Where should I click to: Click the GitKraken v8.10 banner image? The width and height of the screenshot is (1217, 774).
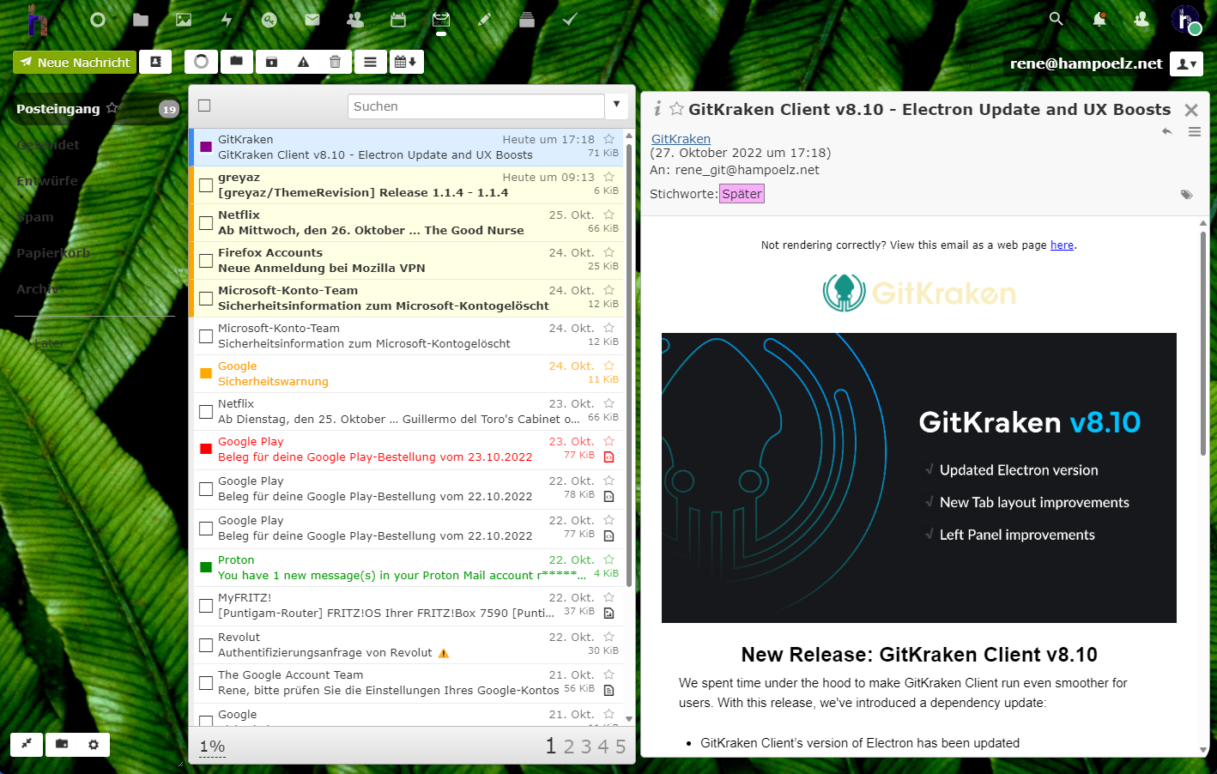pos(919,478)
